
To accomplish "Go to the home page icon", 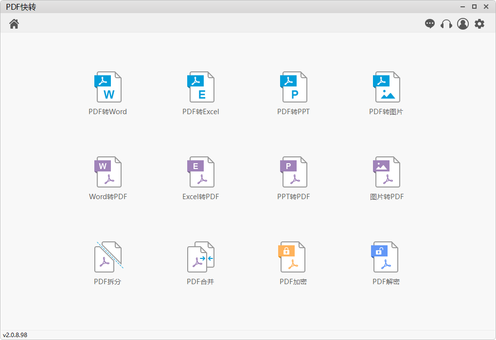I will click(x=14, y=24).
